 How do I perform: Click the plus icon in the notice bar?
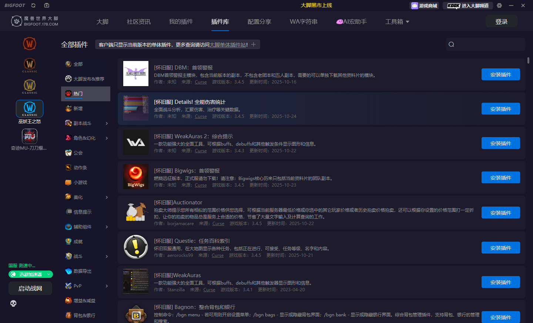(x=254, y=44)
